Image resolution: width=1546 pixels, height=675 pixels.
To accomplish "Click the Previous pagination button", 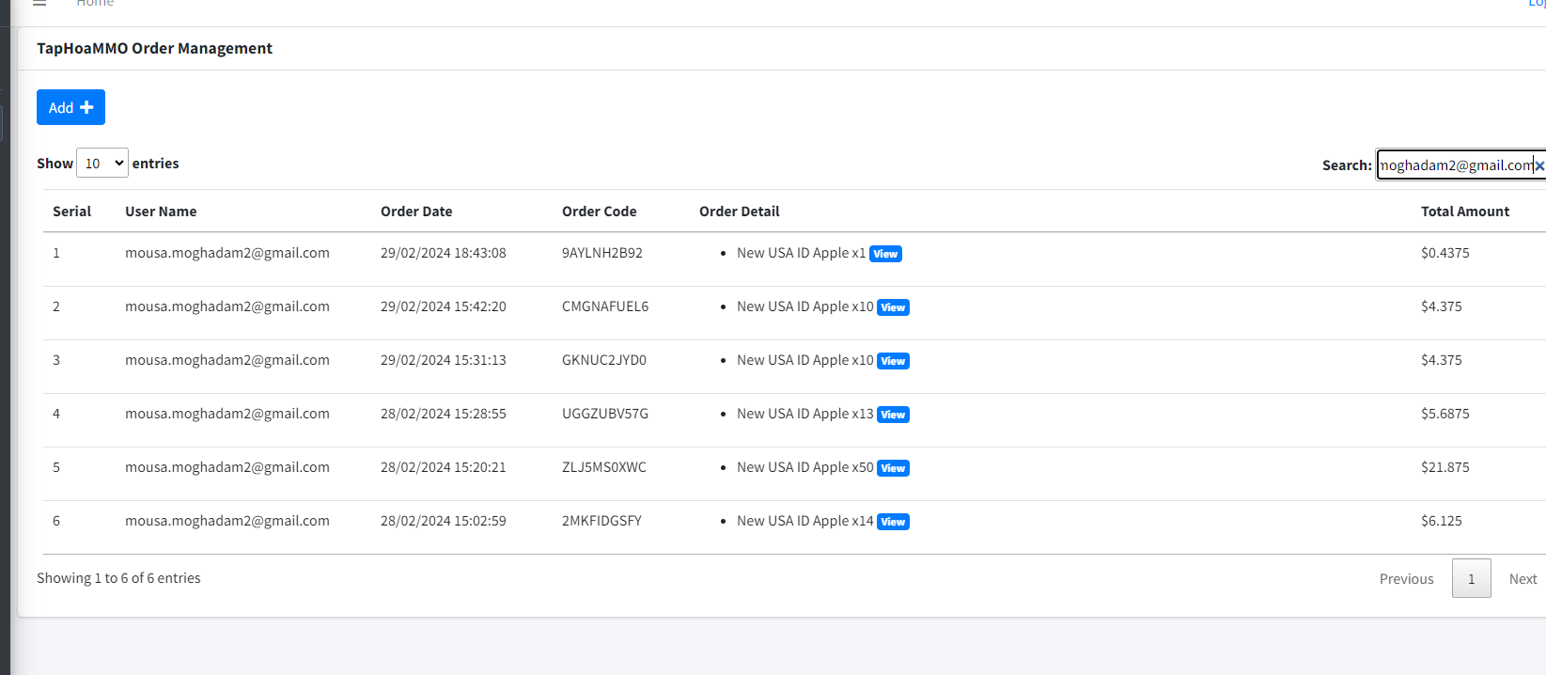I will tap(1406, 579).
